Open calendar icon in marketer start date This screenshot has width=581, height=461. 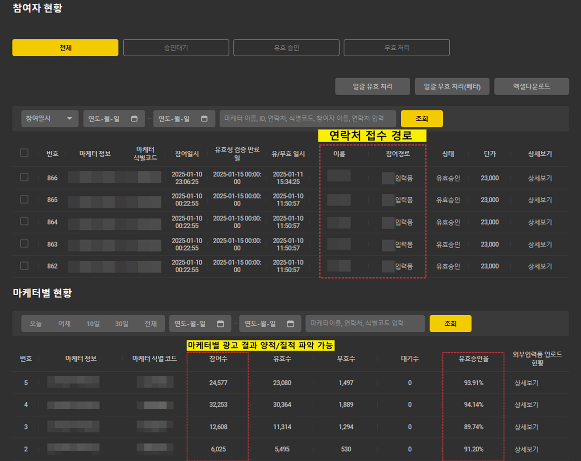click(220, 324)
